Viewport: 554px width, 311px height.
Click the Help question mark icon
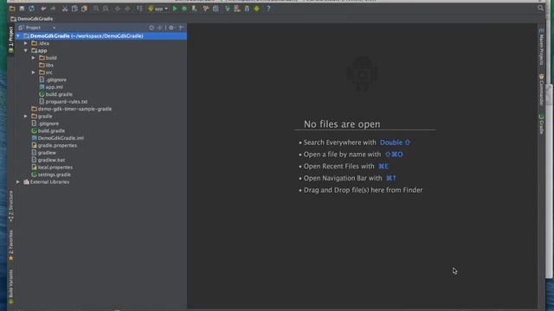[x=268, y=9]
